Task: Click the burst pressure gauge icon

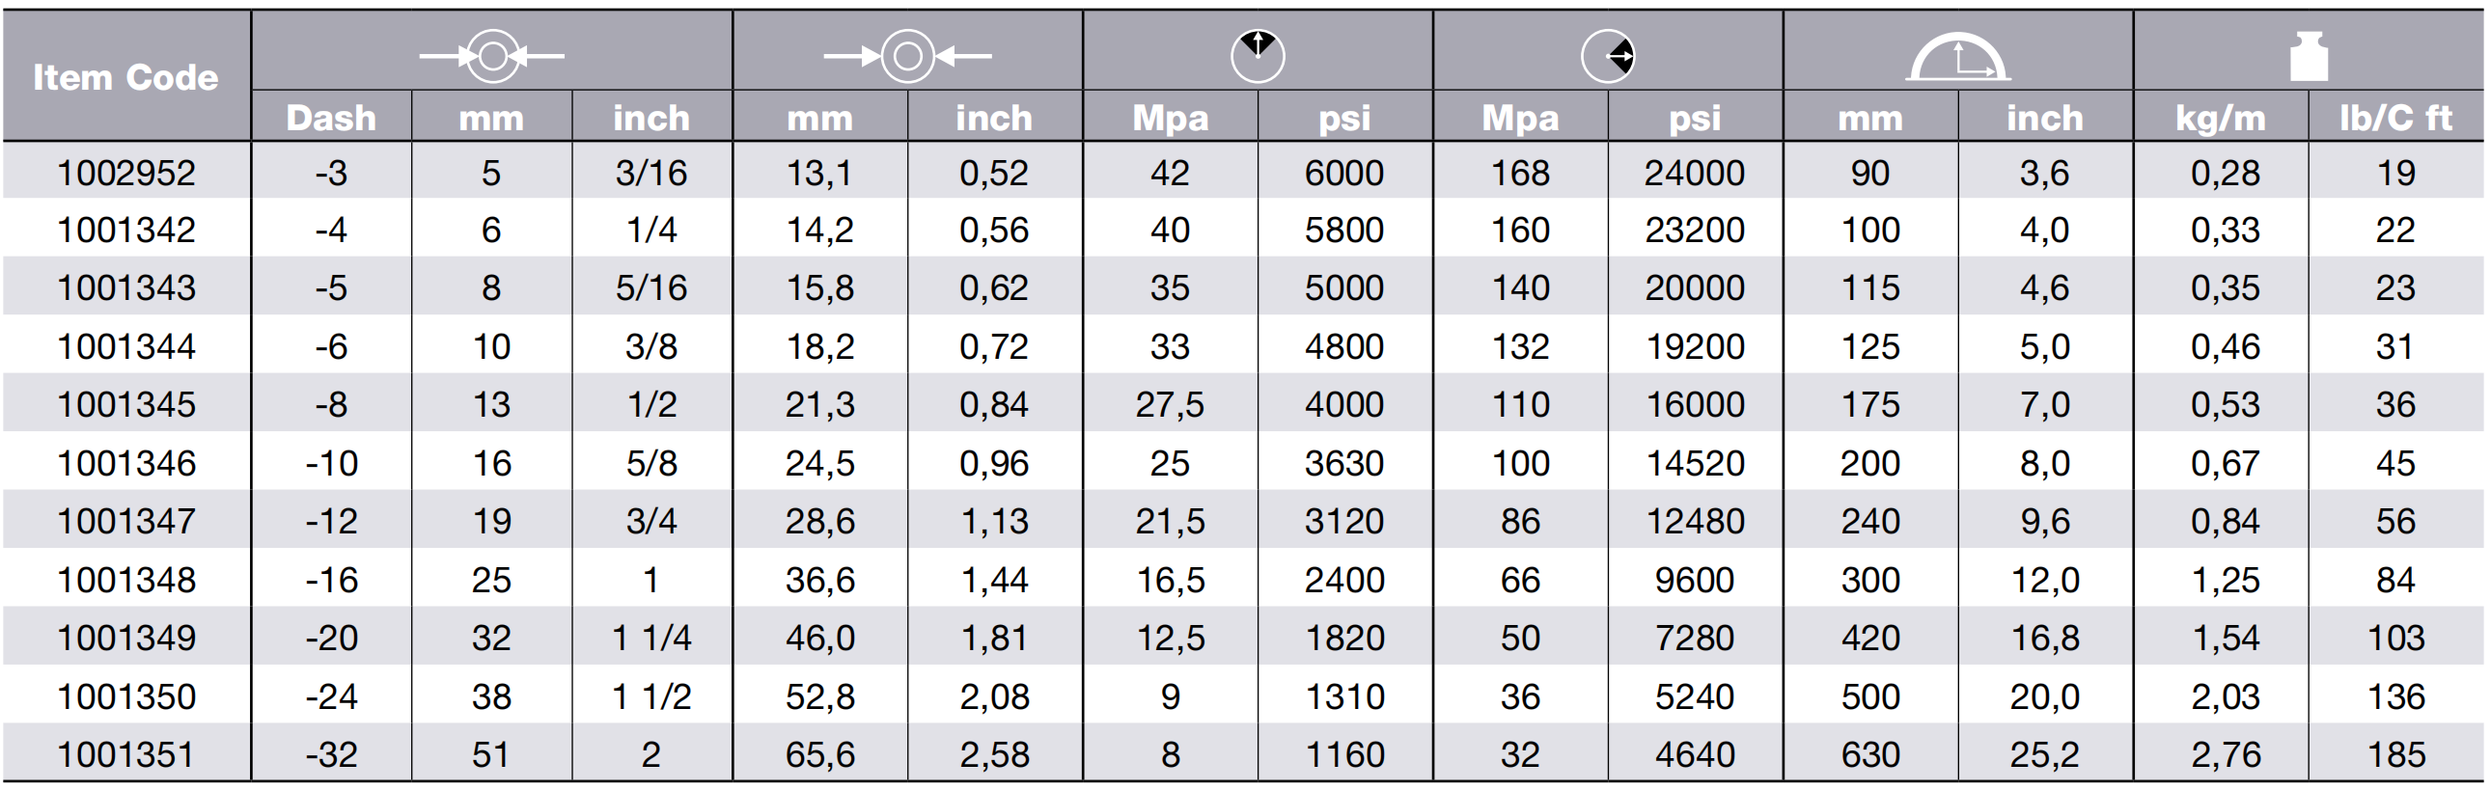Action: 1608,56
